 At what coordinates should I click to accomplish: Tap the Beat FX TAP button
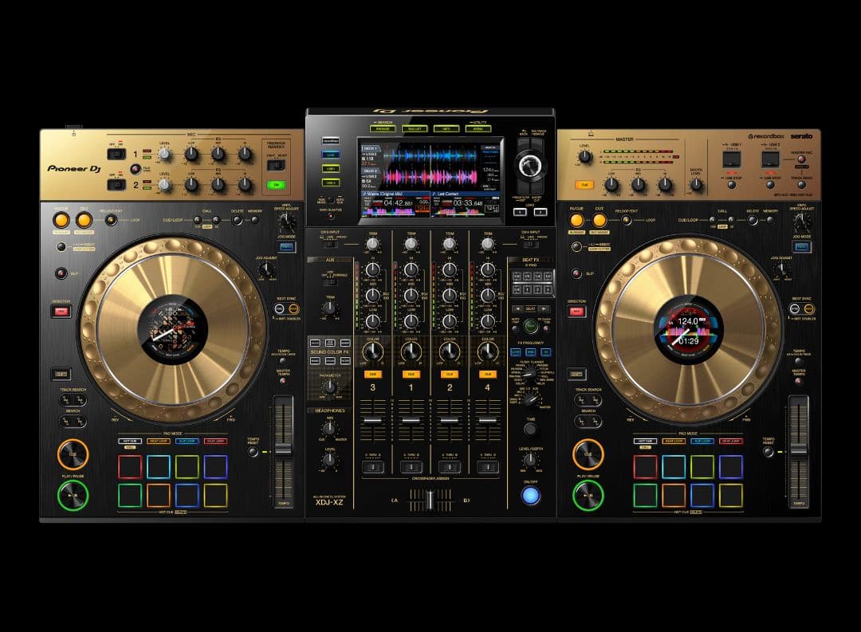[529, 326]
